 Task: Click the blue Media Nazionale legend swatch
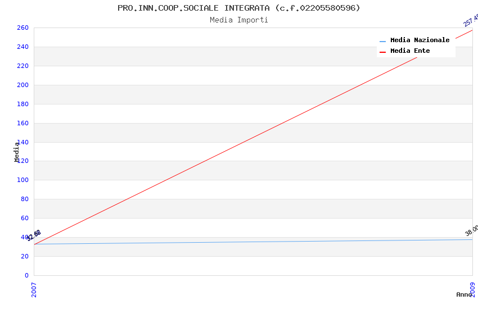click(x=382, y=42)
